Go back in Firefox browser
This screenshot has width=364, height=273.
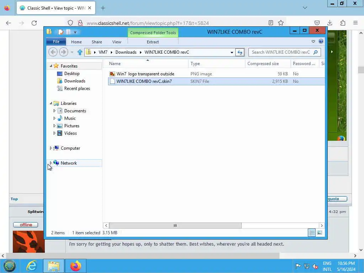pyautogui.click(x=9, y=23)
